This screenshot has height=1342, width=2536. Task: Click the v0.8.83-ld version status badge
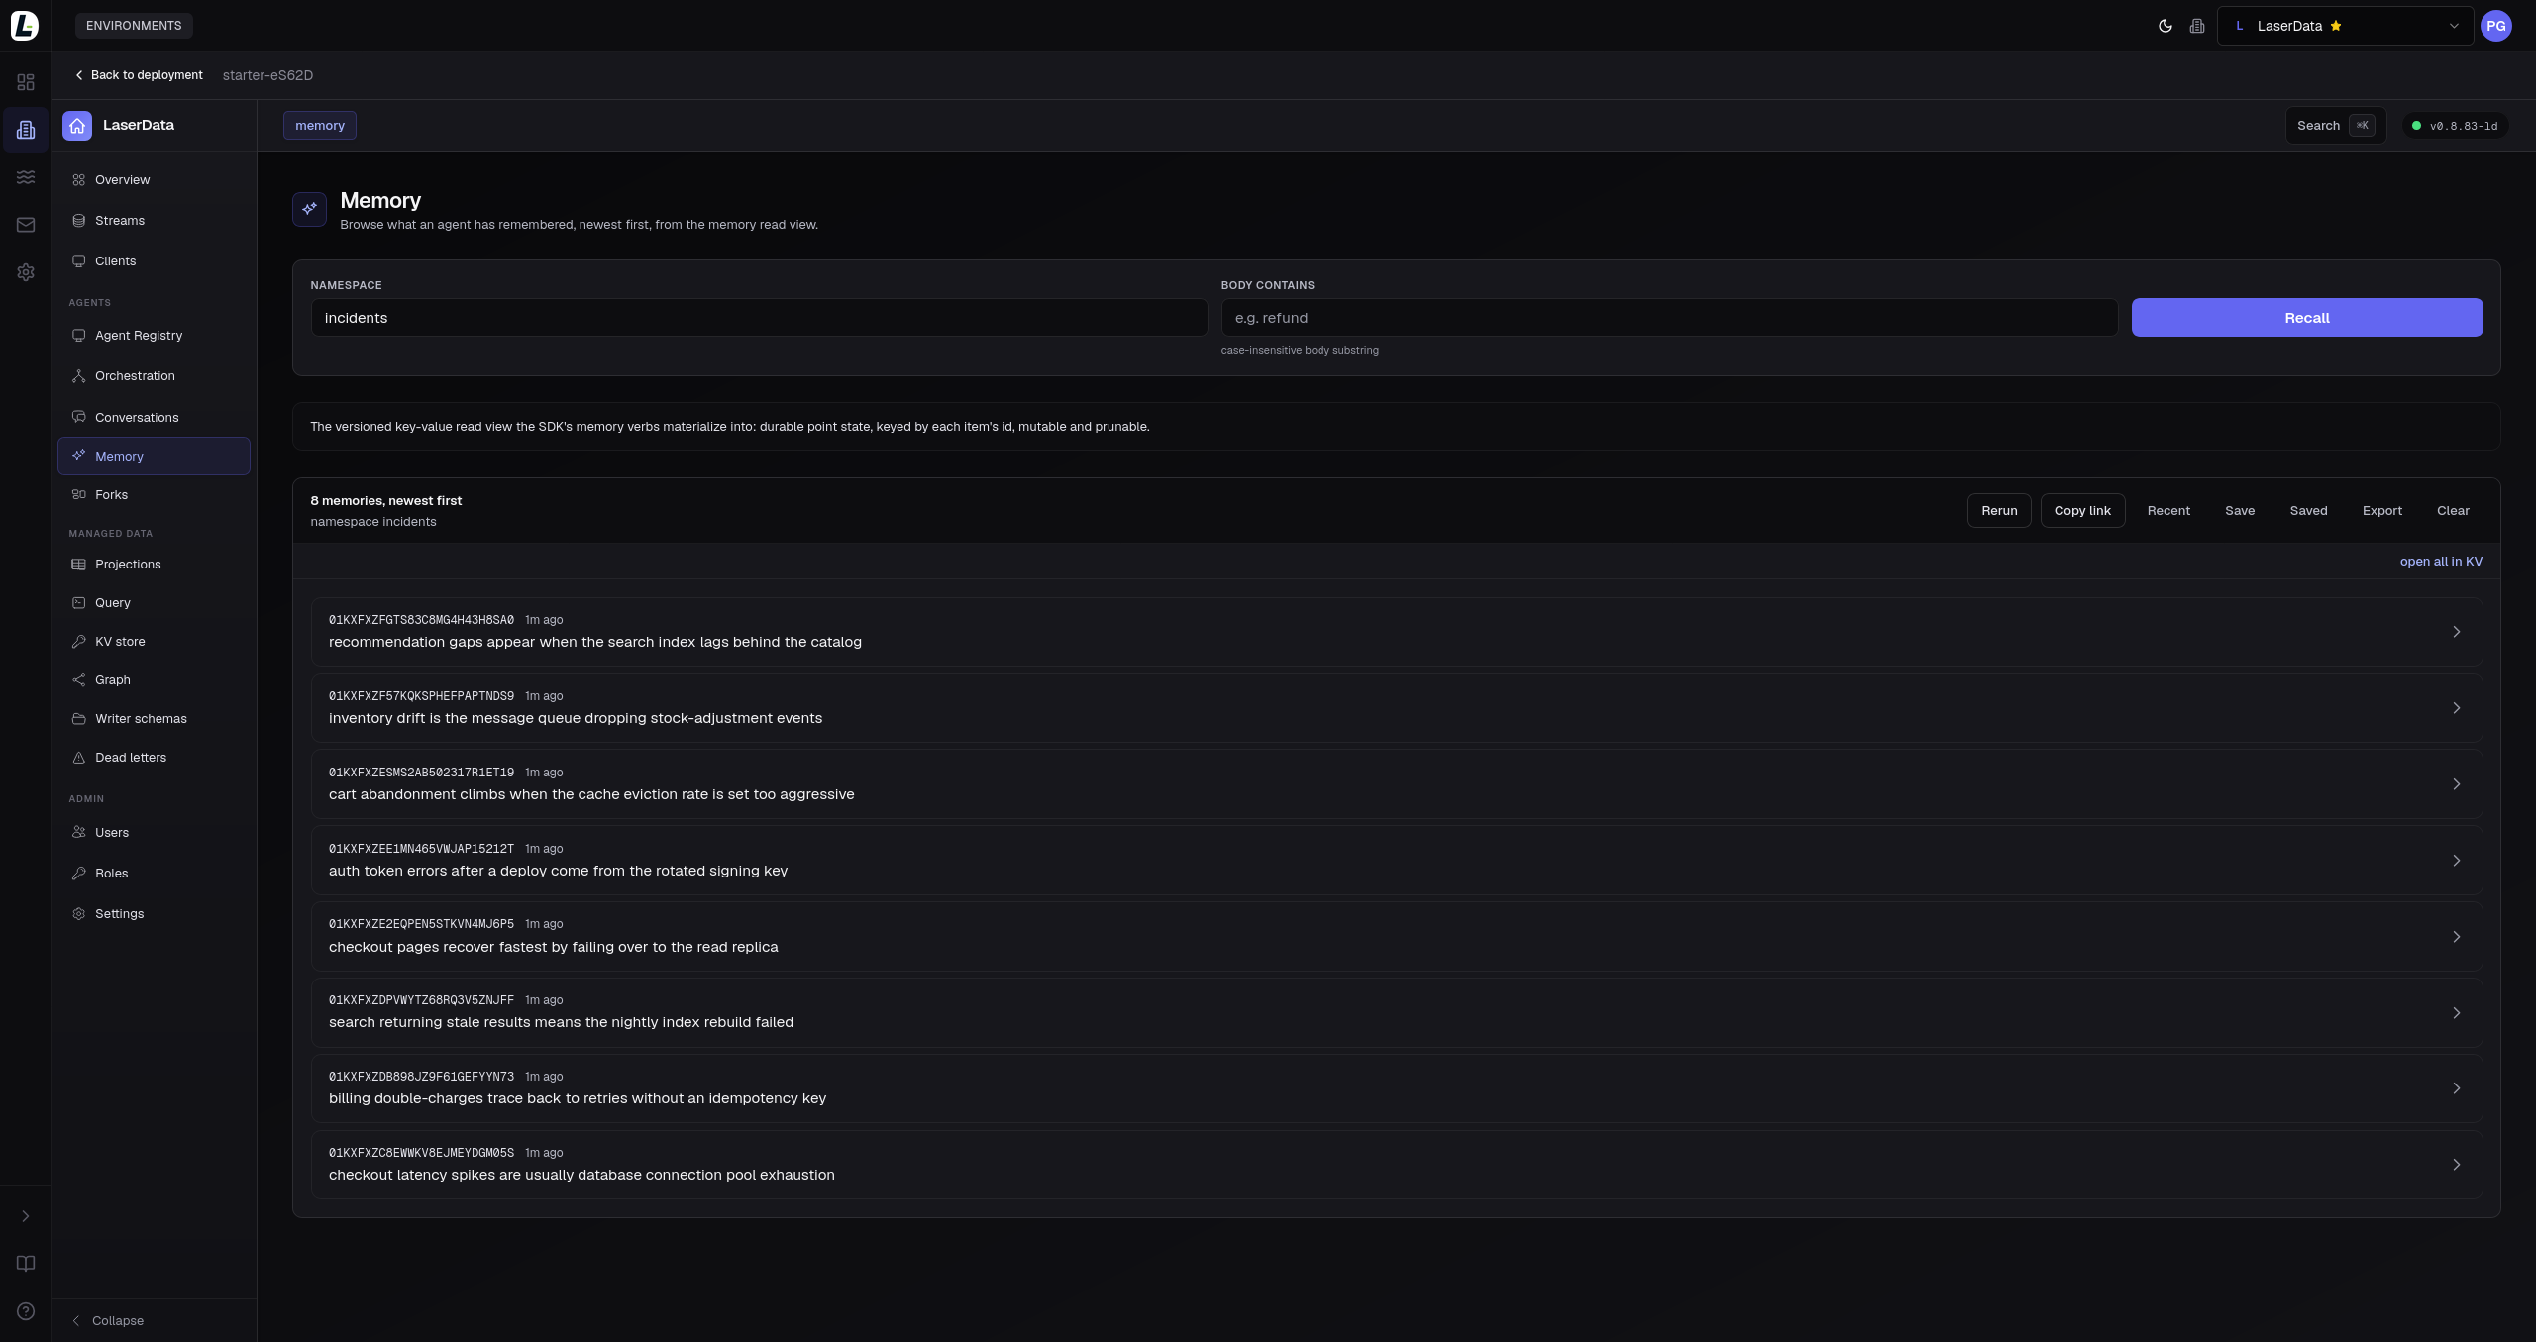(2455, 126)
